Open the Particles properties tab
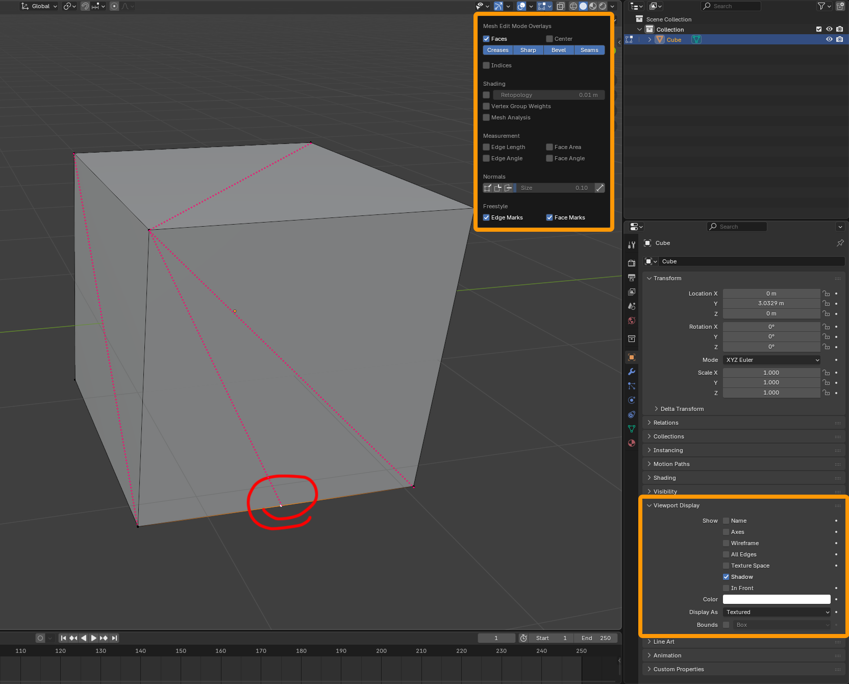The width and height of the screenshot is (849, 684). click(632, 386)
